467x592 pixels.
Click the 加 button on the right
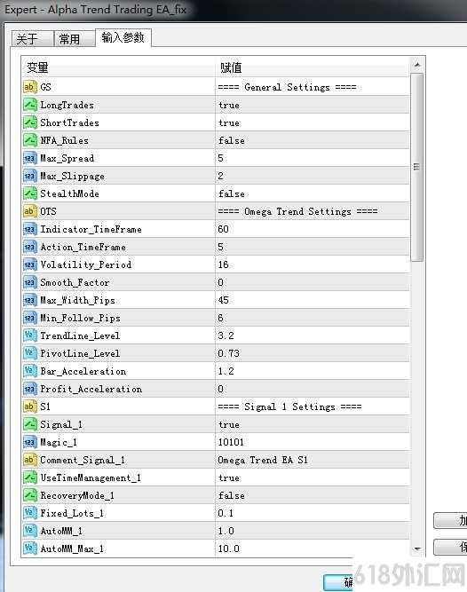tap(450, 520)
